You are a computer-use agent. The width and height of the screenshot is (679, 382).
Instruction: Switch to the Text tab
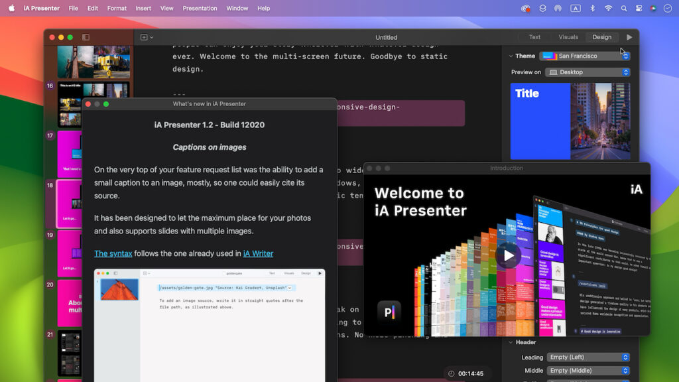pos(534,37)
